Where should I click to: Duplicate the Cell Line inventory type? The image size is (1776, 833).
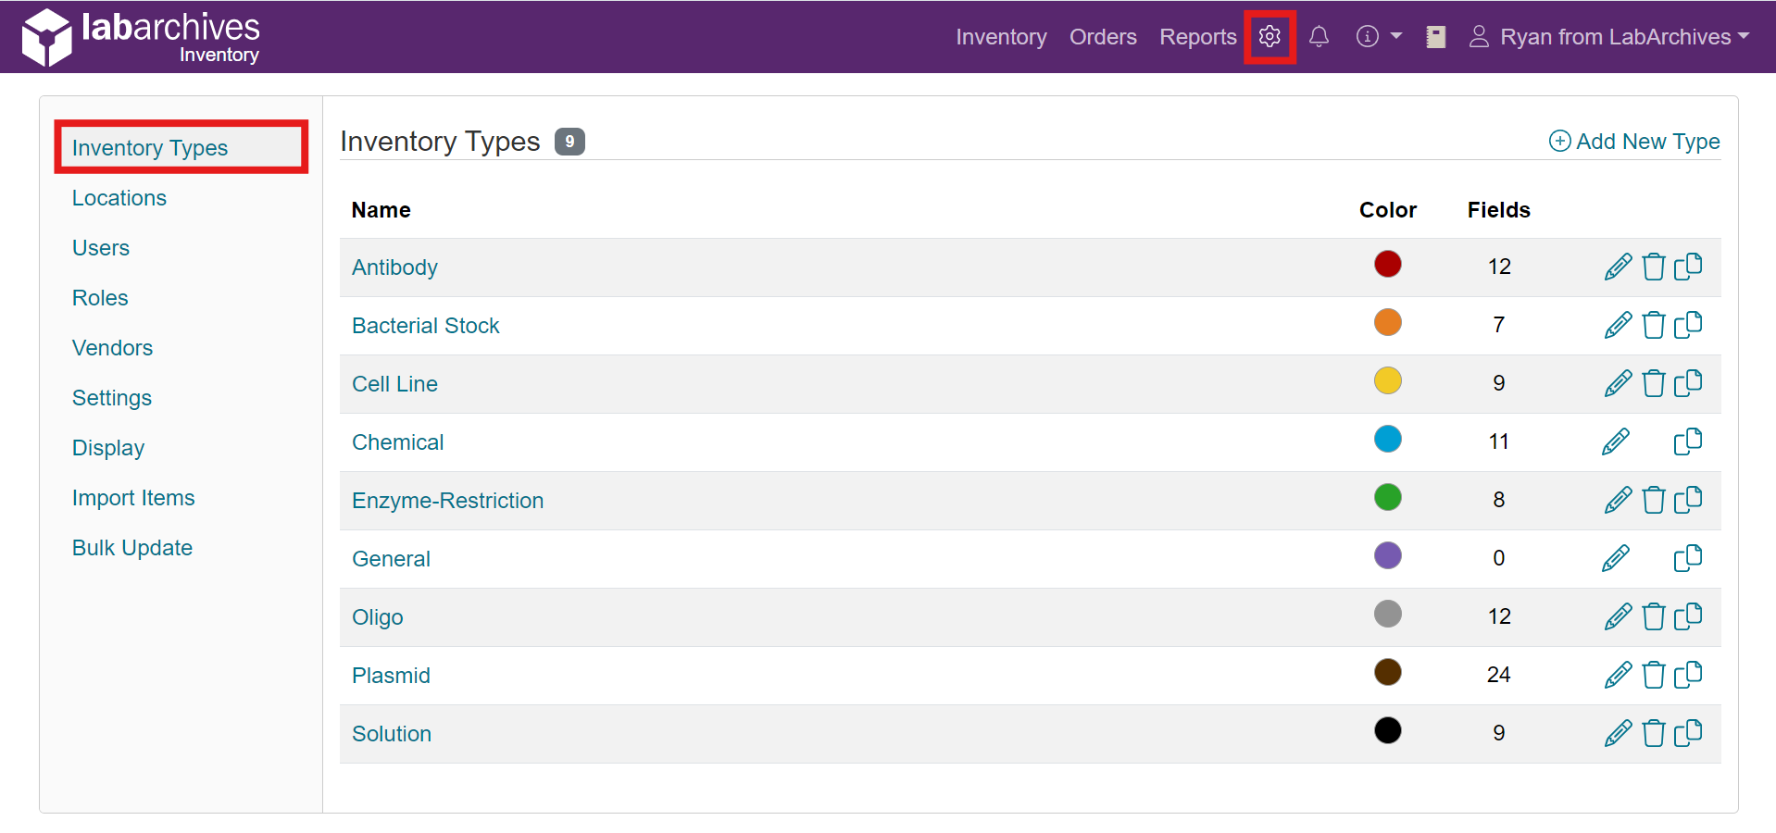click(x=1687, y=383)
